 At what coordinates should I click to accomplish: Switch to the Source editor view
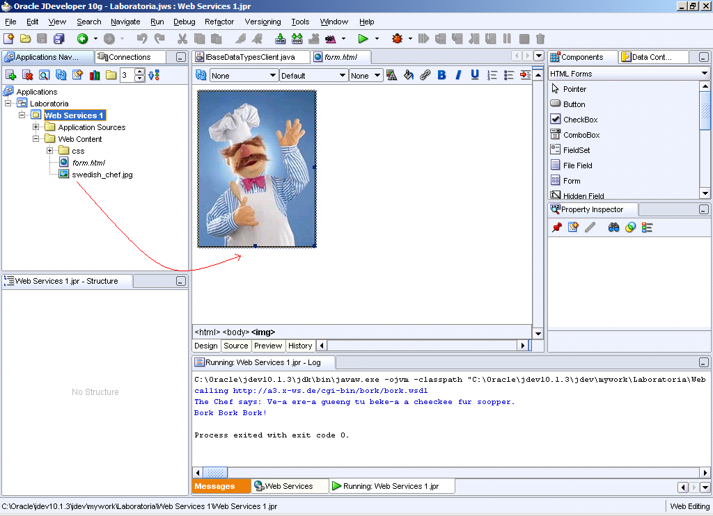point(235,346)
